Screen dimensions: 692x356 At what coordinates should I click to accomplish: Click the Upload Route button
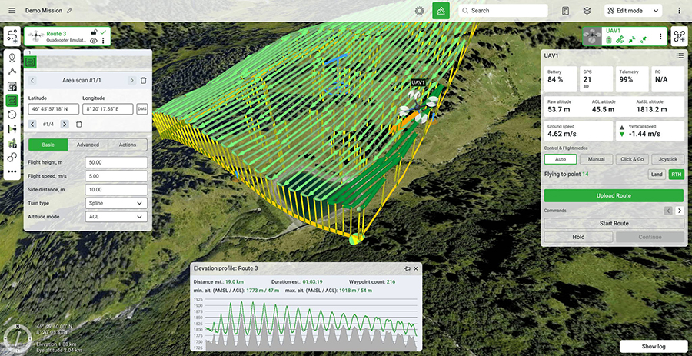point(614,195)
